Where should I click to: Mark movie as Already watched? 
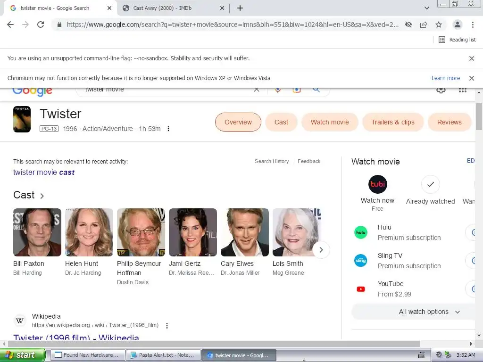[x=430, y=190]
